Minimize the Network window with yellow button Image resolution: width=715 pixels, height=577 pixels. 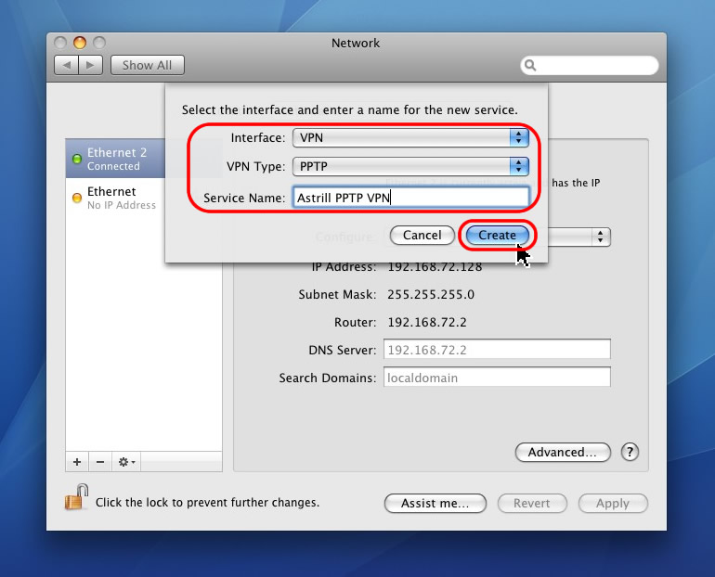pyautogui.click(x=80, y=43)
